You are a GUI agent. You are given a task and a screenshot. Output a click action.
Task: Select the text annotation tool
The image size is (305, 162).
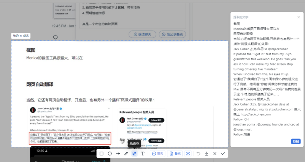tap(143, 154)
